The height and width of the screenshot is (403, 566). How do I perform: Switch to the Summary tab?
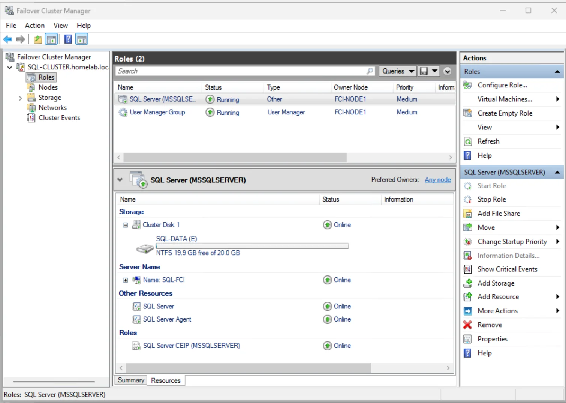[131, 380]
